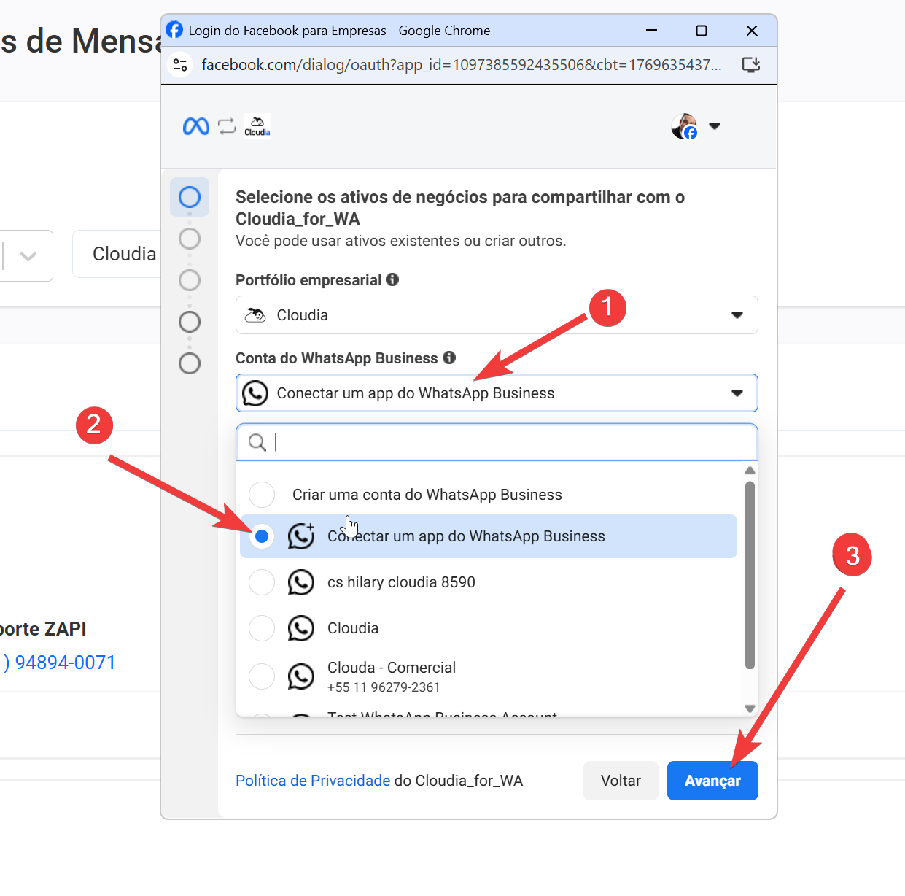Click the Avançar button

pyautogui.click(x=712, y=781)
